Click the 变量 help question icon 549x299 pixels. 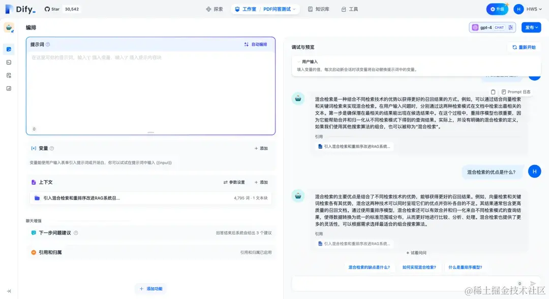(x=52, y=148)
